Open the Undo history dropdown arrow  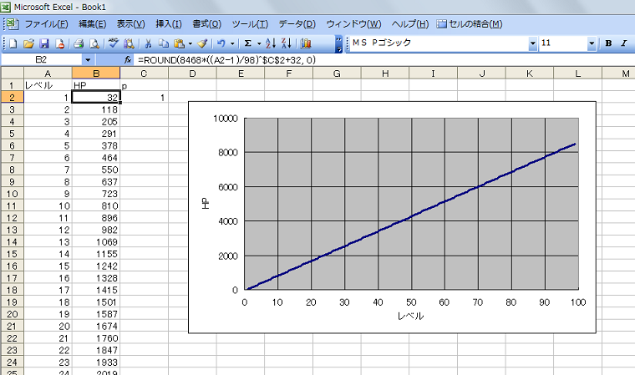click(x=232, y=43)
